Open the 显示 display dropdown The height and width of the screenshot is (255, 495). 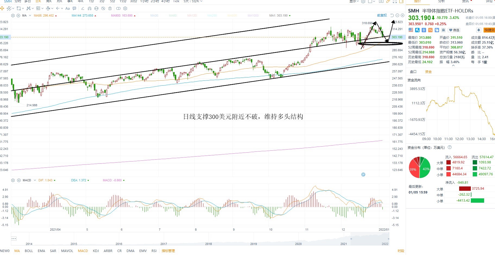354,1
